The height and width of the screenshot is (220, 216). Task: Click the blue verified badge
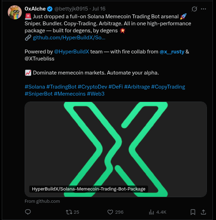(x=50, y=9)
